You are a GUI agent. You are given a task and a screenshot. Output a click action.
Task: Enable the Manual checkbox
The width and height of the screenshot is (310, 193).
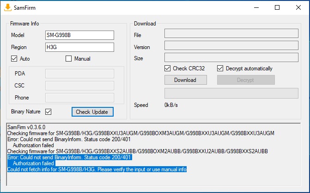pyautogui.click(x=68, y=59)
